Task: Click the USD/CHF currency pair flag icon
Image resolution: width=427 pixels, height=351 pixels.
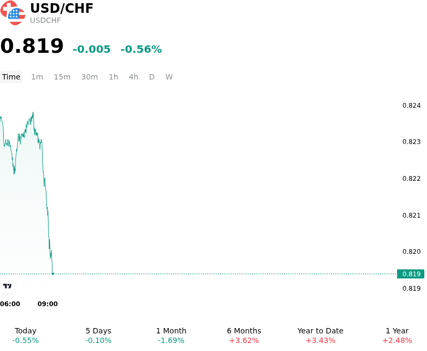Action: tap(12, 13)
